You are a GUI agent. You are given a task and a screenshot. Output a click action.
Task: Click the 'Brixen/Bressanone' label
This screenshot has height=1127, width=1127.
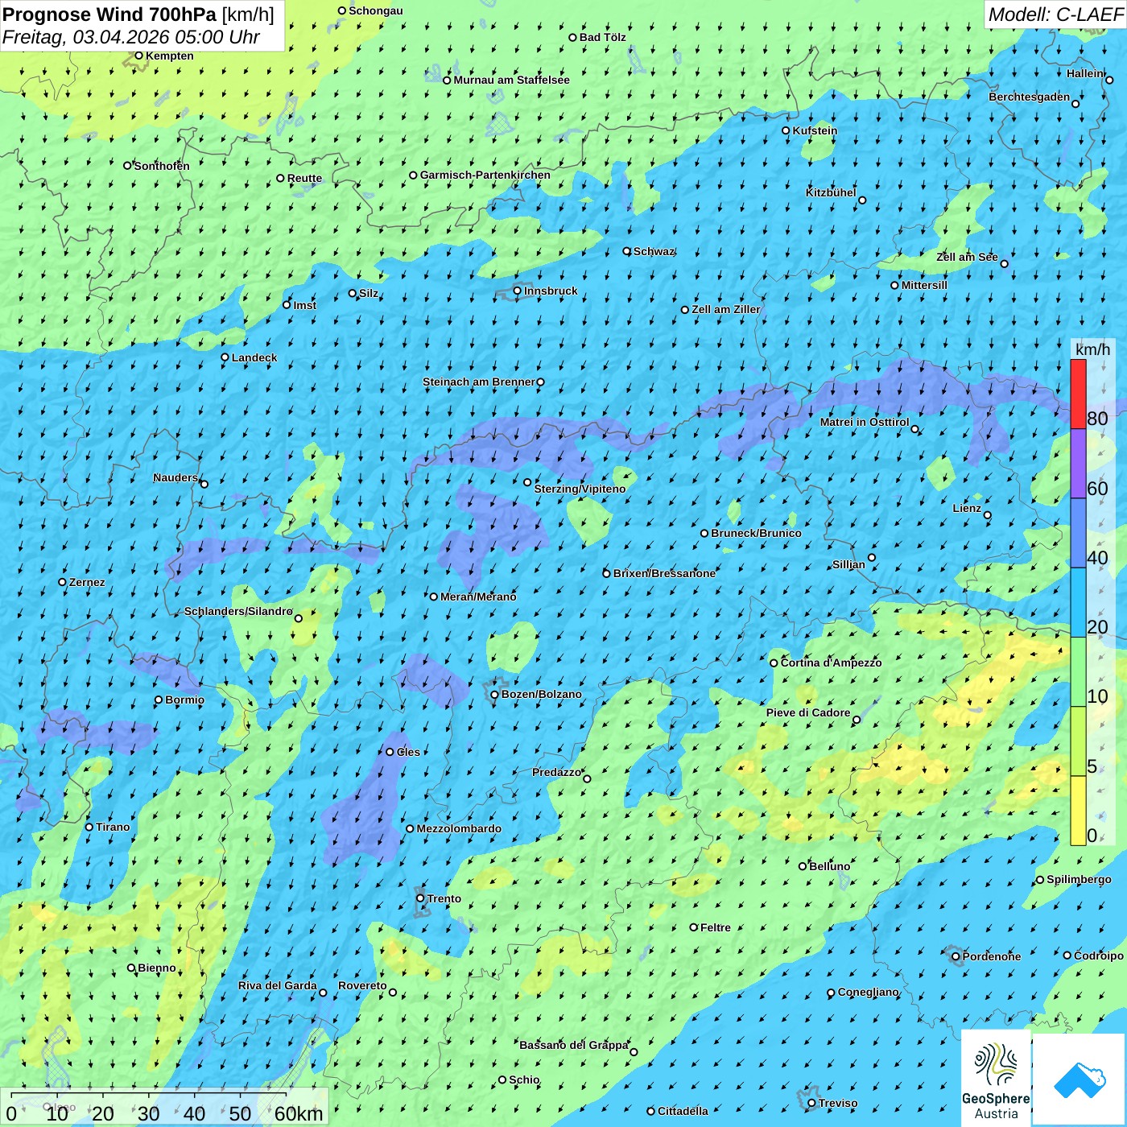tap(664, 573)
